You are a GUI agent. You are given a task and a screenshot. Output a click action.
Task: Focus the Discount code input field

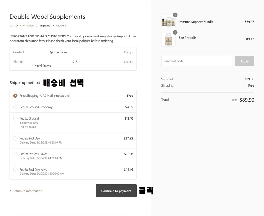coord(197,61)
